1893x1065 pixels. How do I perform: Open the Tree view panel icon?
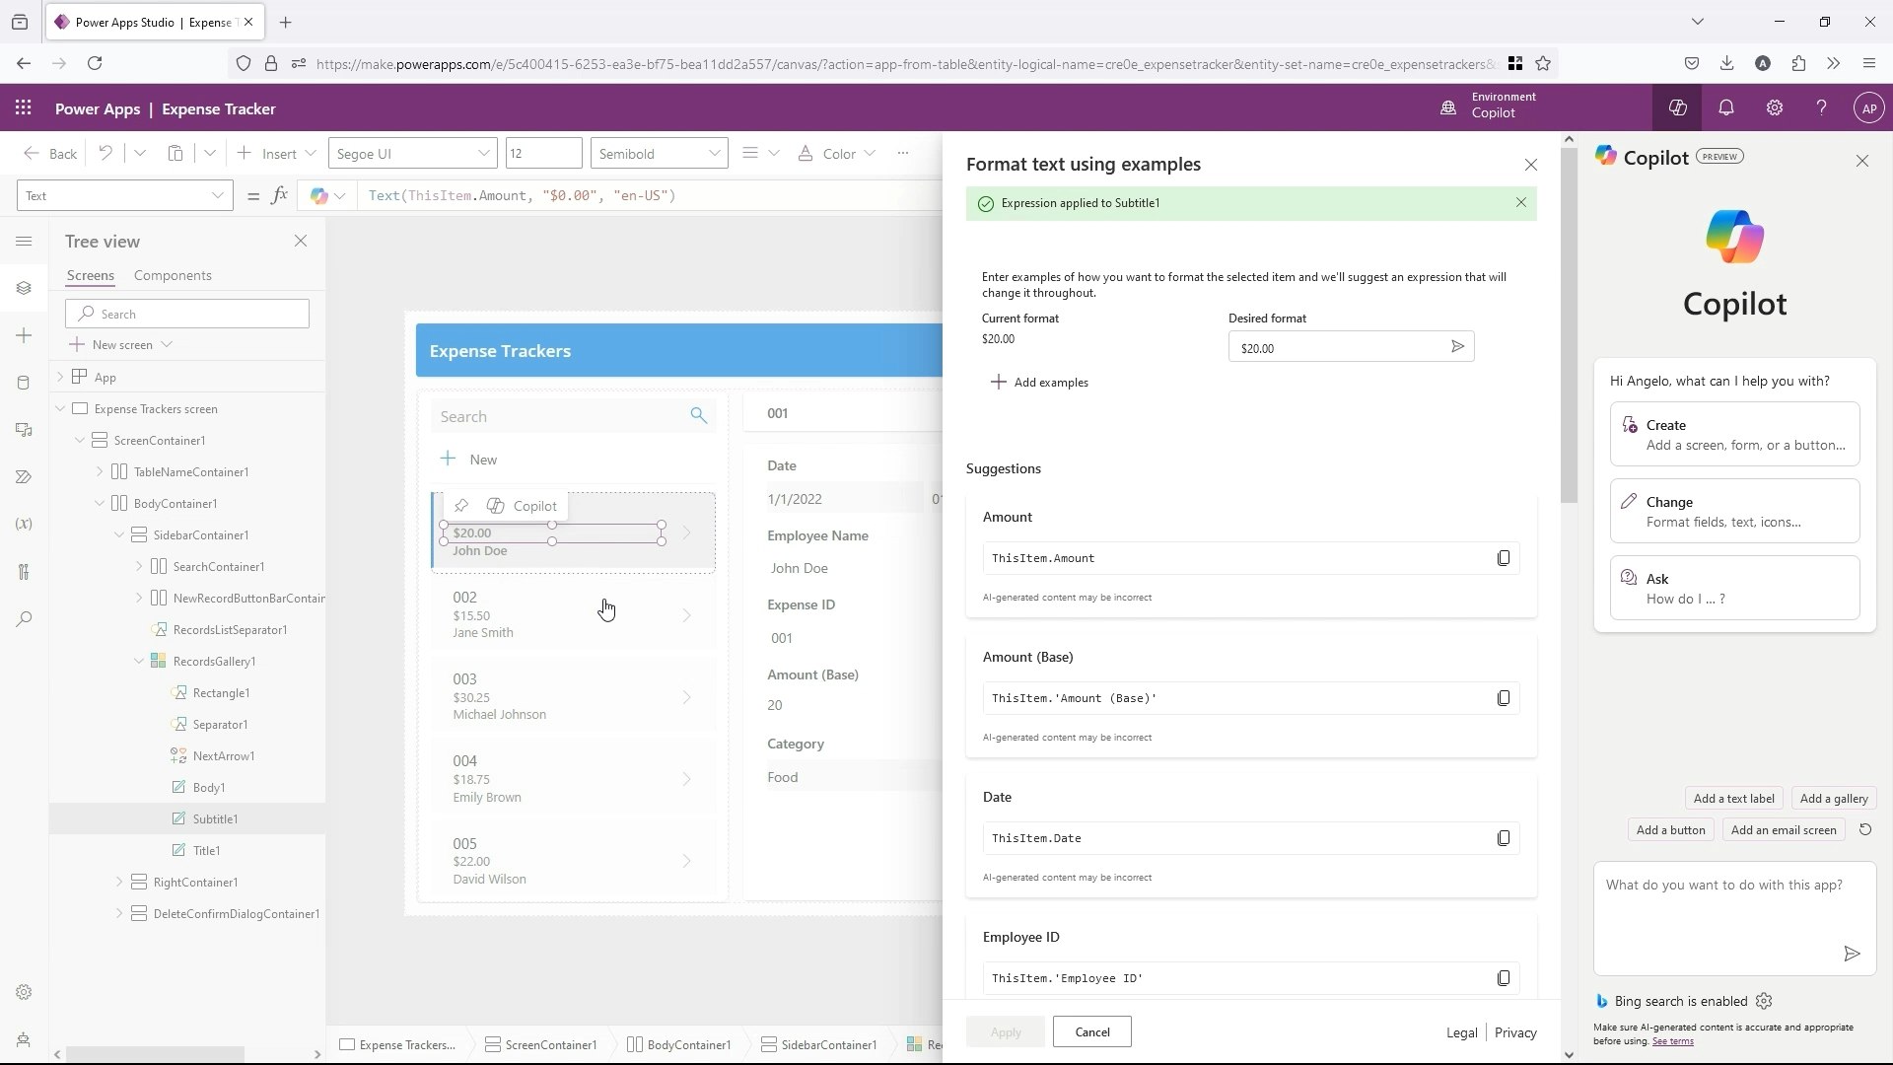click(24, 288)
